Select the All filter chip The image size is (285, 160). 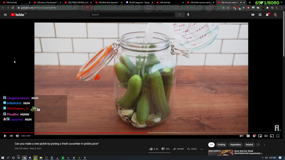(211, 144)
